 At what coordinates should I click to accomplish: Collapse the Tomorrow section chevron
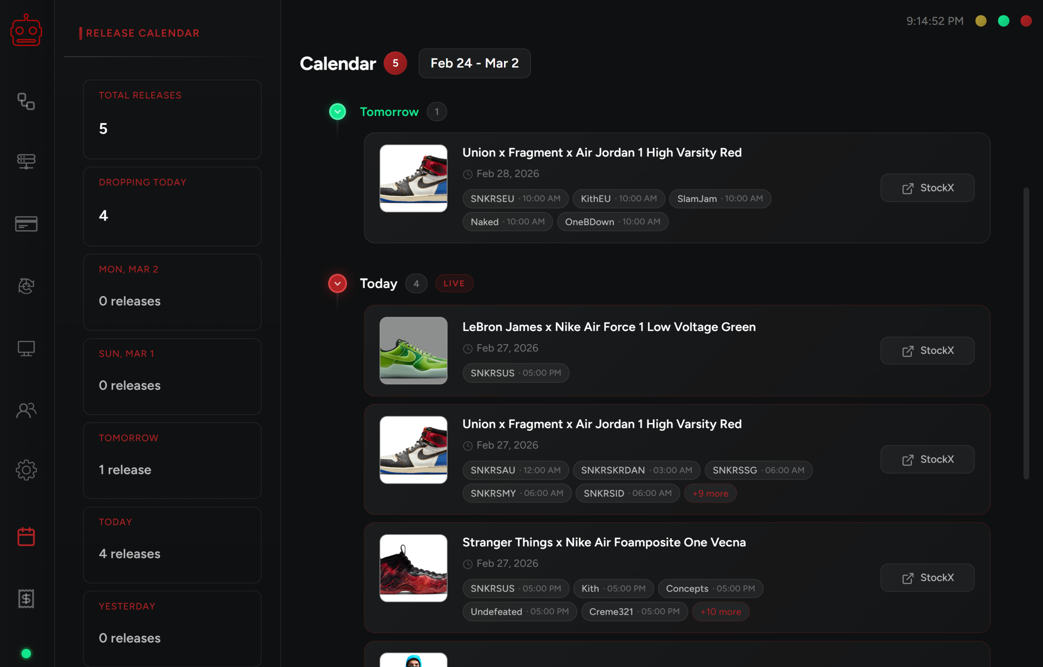[x=337, y=112]
